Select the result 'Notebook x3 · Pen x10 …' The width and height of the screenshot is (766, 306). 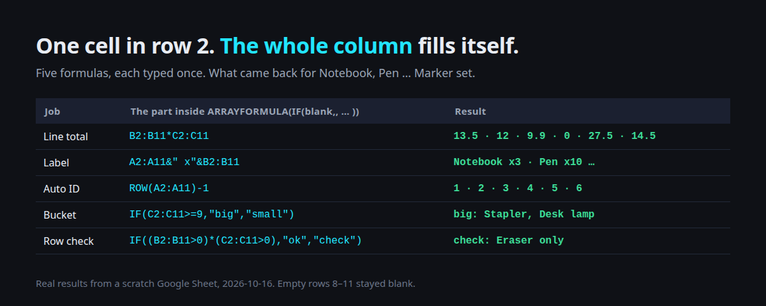(524, 162)
